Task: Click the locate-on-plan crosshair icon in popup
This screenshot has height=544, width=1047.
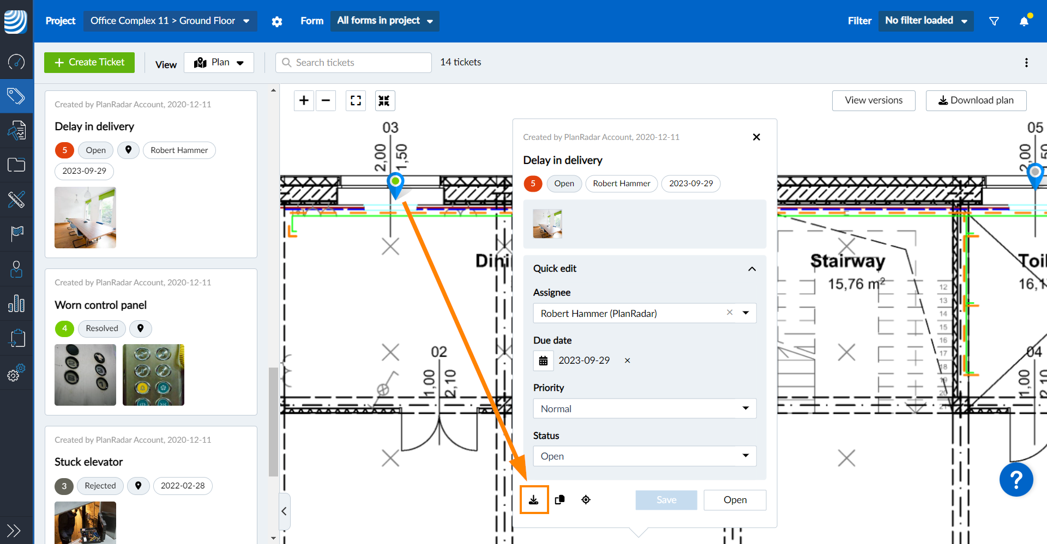Action: [586, 499]
